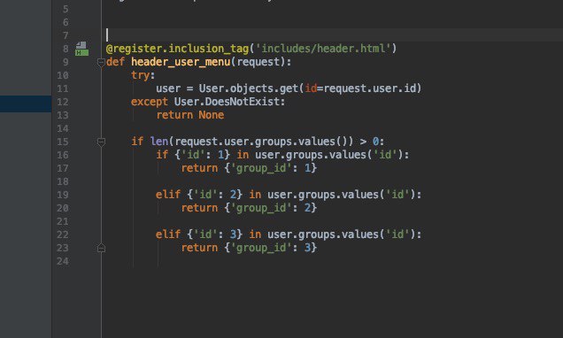Click line number 8 in the gutter

[66, 49]
